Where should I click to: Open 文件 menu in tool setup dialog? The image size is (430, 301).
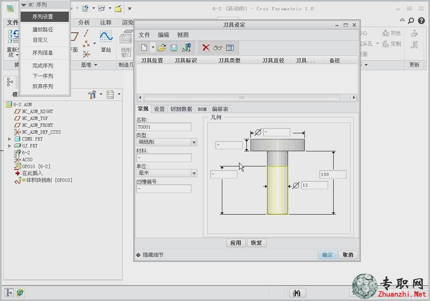point(144,35)
